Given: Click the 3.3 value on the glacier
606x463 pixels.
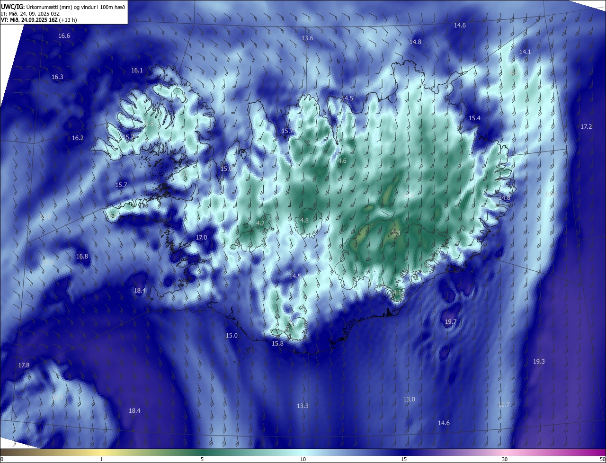Looking at the screenshot, I should (x=396, y=233).
